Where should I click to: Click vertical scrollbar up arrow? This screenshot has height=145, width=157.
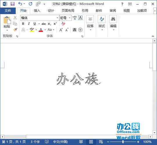pos(154,41)
